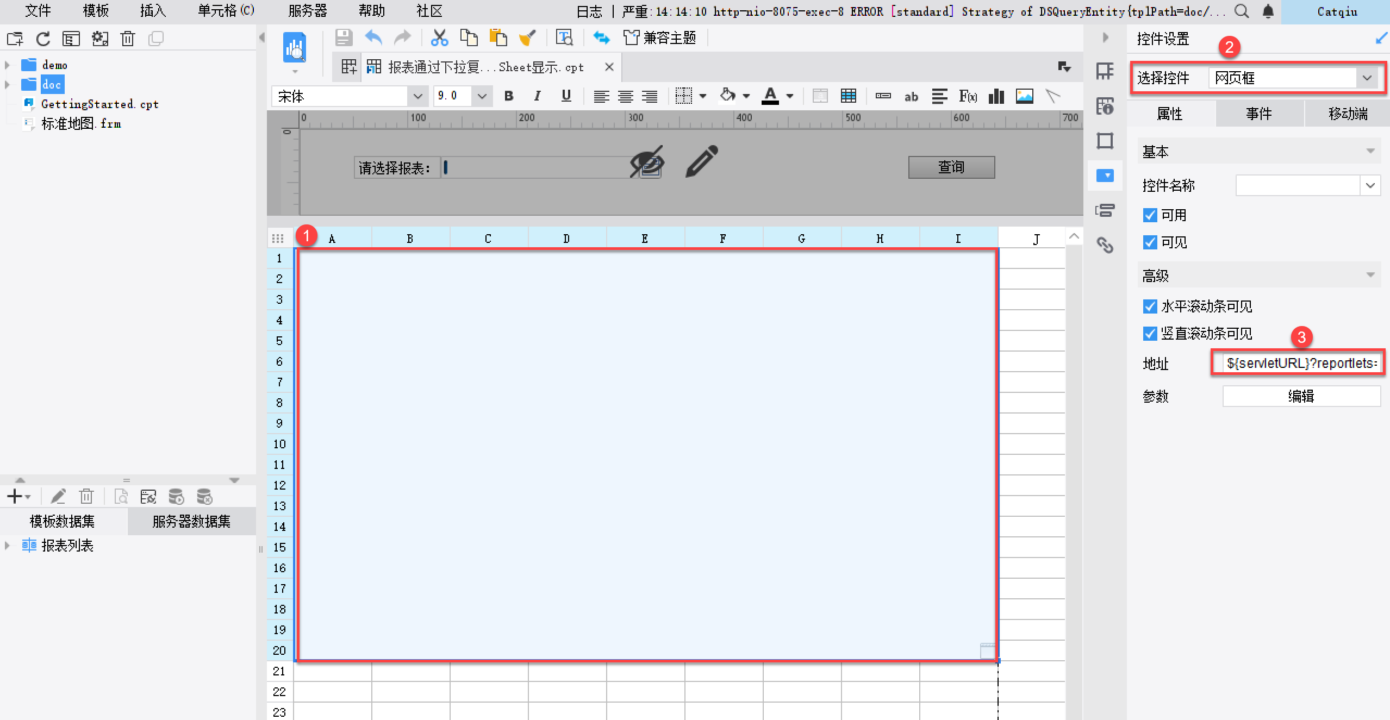Click the save template icon

[x=344, y=38]
